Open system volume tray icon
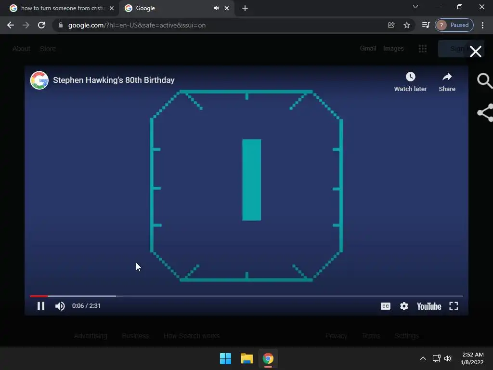This screenshot has height=370, width=493. 448,358
